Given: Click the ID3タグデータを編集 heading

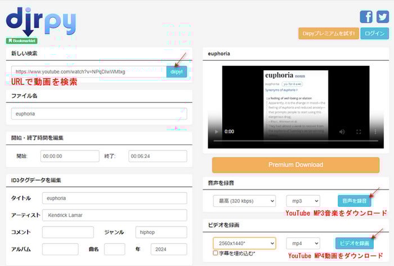Looking at the screenshot, I should click(x=36, y=180).
